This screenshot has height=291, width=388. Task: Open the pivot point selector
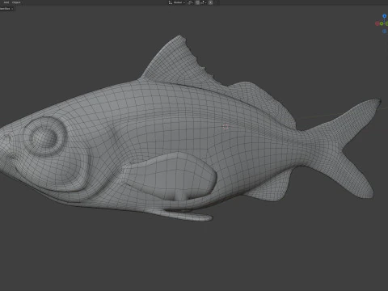(191, 2)
